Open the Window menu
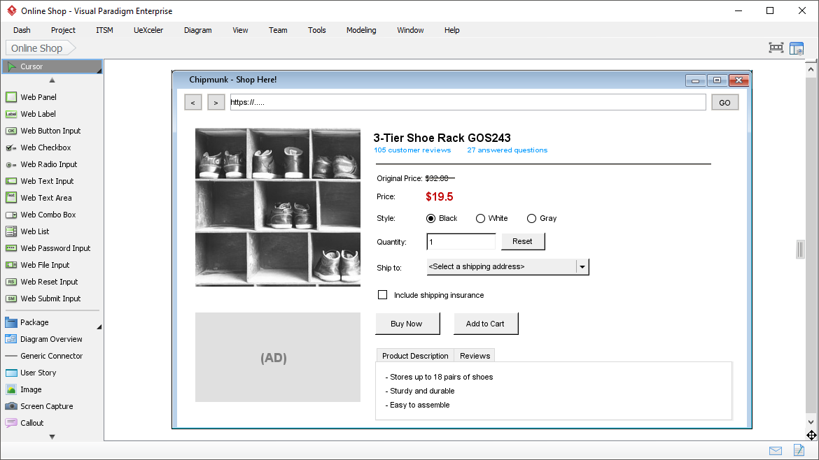 [x=410, y=30]
